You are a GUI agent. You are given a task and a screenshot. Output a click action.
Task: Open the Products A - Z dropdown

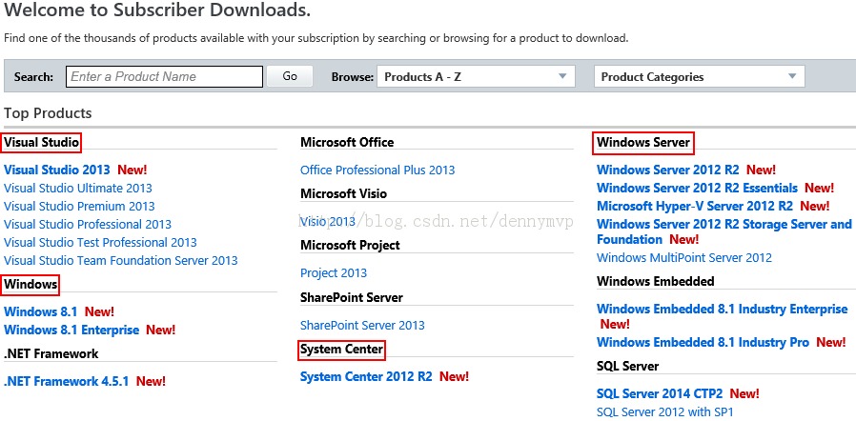[x=476, y=77]
